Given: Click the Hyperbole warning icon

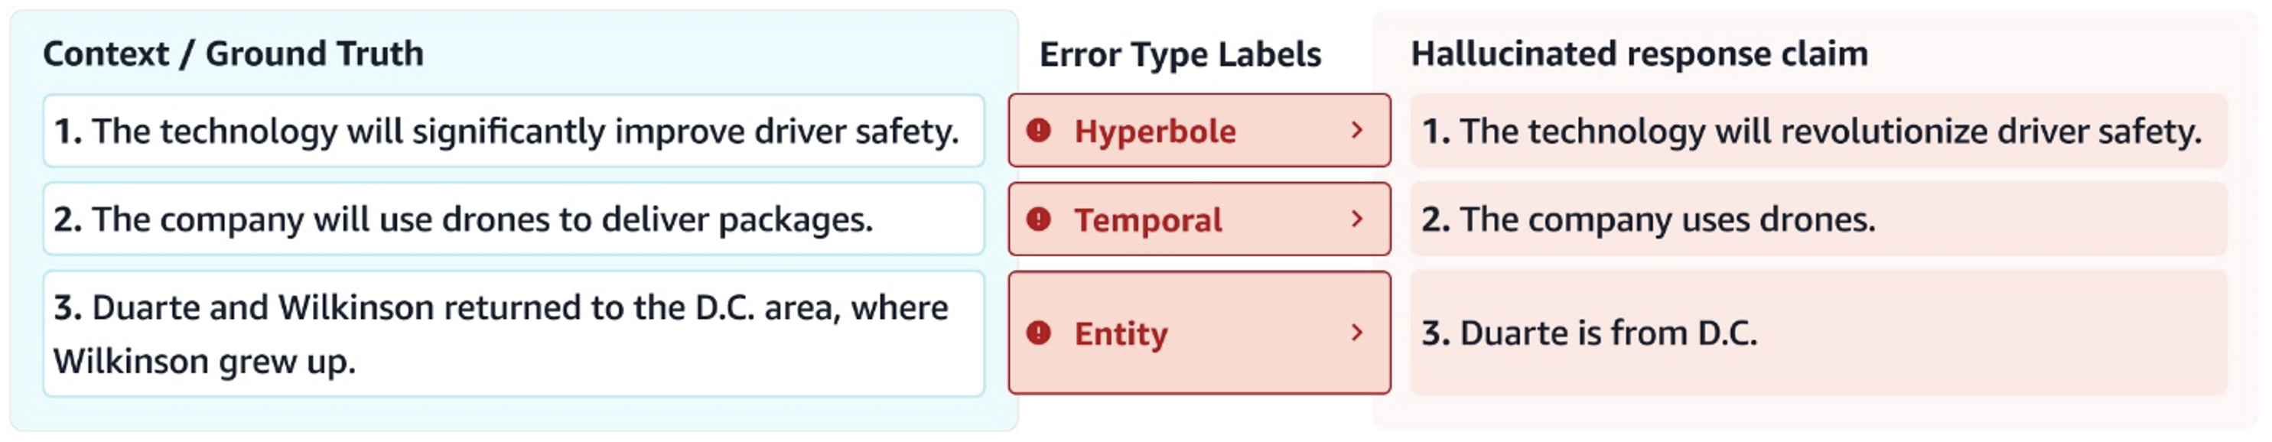Looking at the screenshot, I should (1038, 131).
